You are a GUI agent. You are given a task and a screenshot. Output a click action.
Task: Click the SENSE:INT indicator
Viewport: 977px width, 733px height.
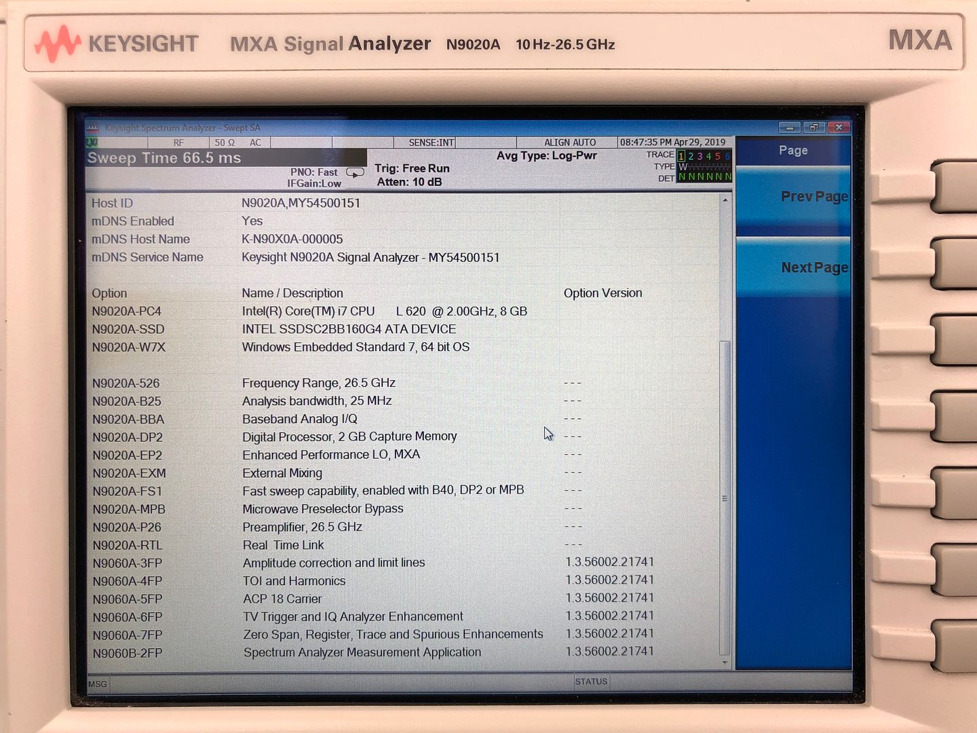[432, 143]
